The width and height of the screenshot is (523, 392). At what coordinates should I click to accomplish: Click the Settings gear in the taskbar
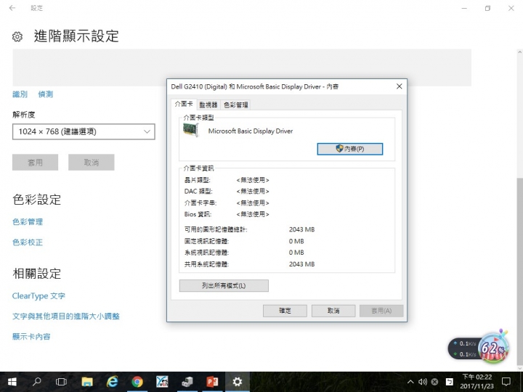(237, 382)
